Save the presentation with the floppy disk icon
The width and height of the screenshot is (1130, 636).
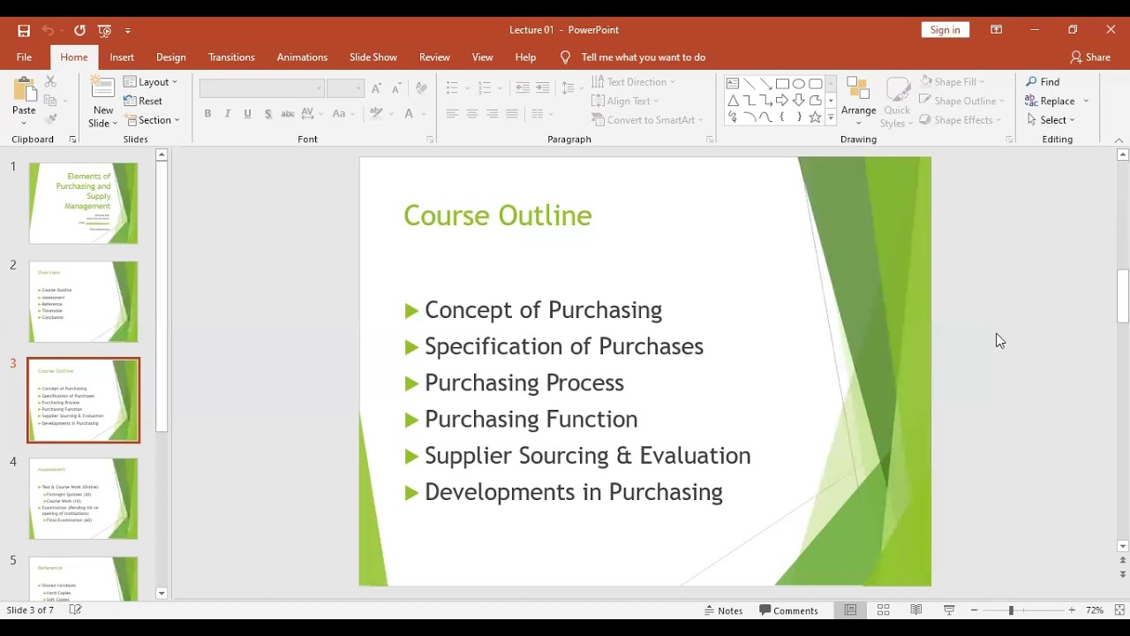24,30
